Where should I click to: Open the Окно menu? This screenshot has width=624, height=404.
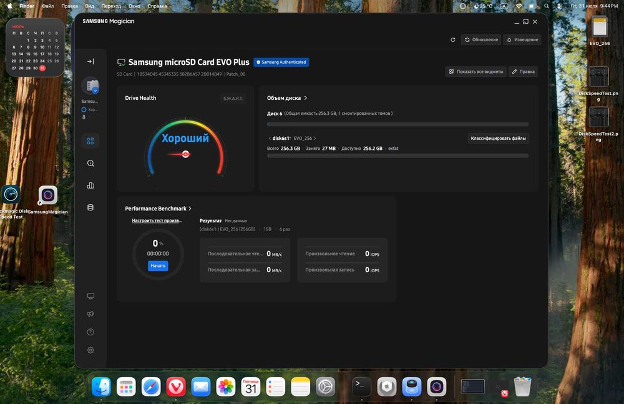134,6
